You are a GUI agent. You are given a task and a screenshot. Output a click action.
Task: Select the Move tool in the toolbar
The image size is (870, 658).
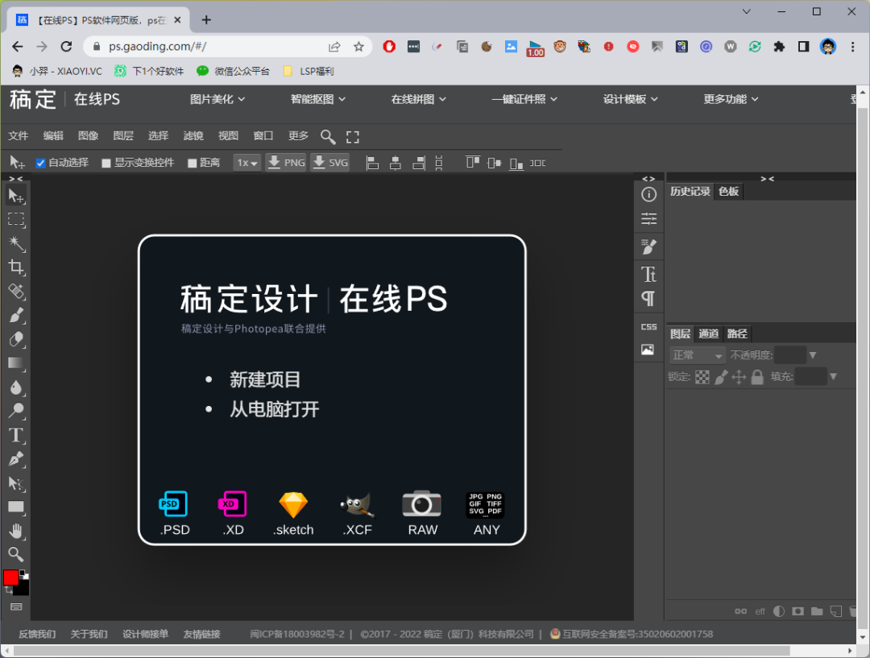16,195
